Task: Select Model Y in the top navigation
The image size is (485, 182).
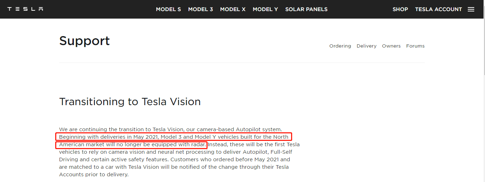Action: point(265,9)
